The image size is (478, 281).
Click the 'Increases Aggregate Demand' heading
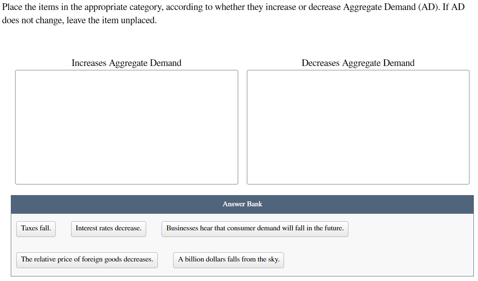127,63
